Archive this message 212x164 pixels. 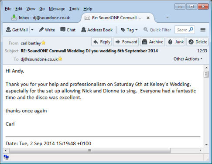pyautogui.click(x=152, y=42)
